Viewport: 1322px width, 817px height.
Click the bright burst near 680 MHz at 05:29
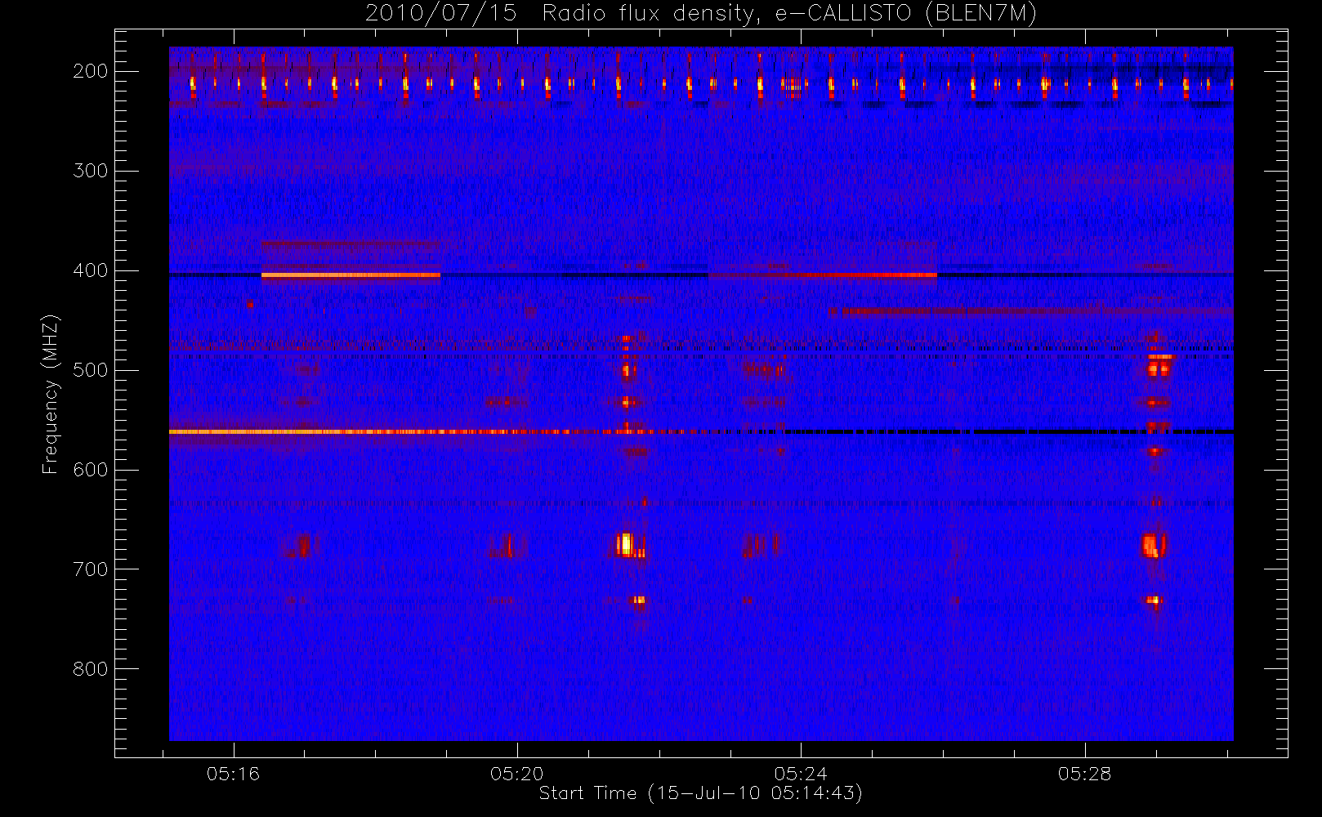(x=1154, y=545)
